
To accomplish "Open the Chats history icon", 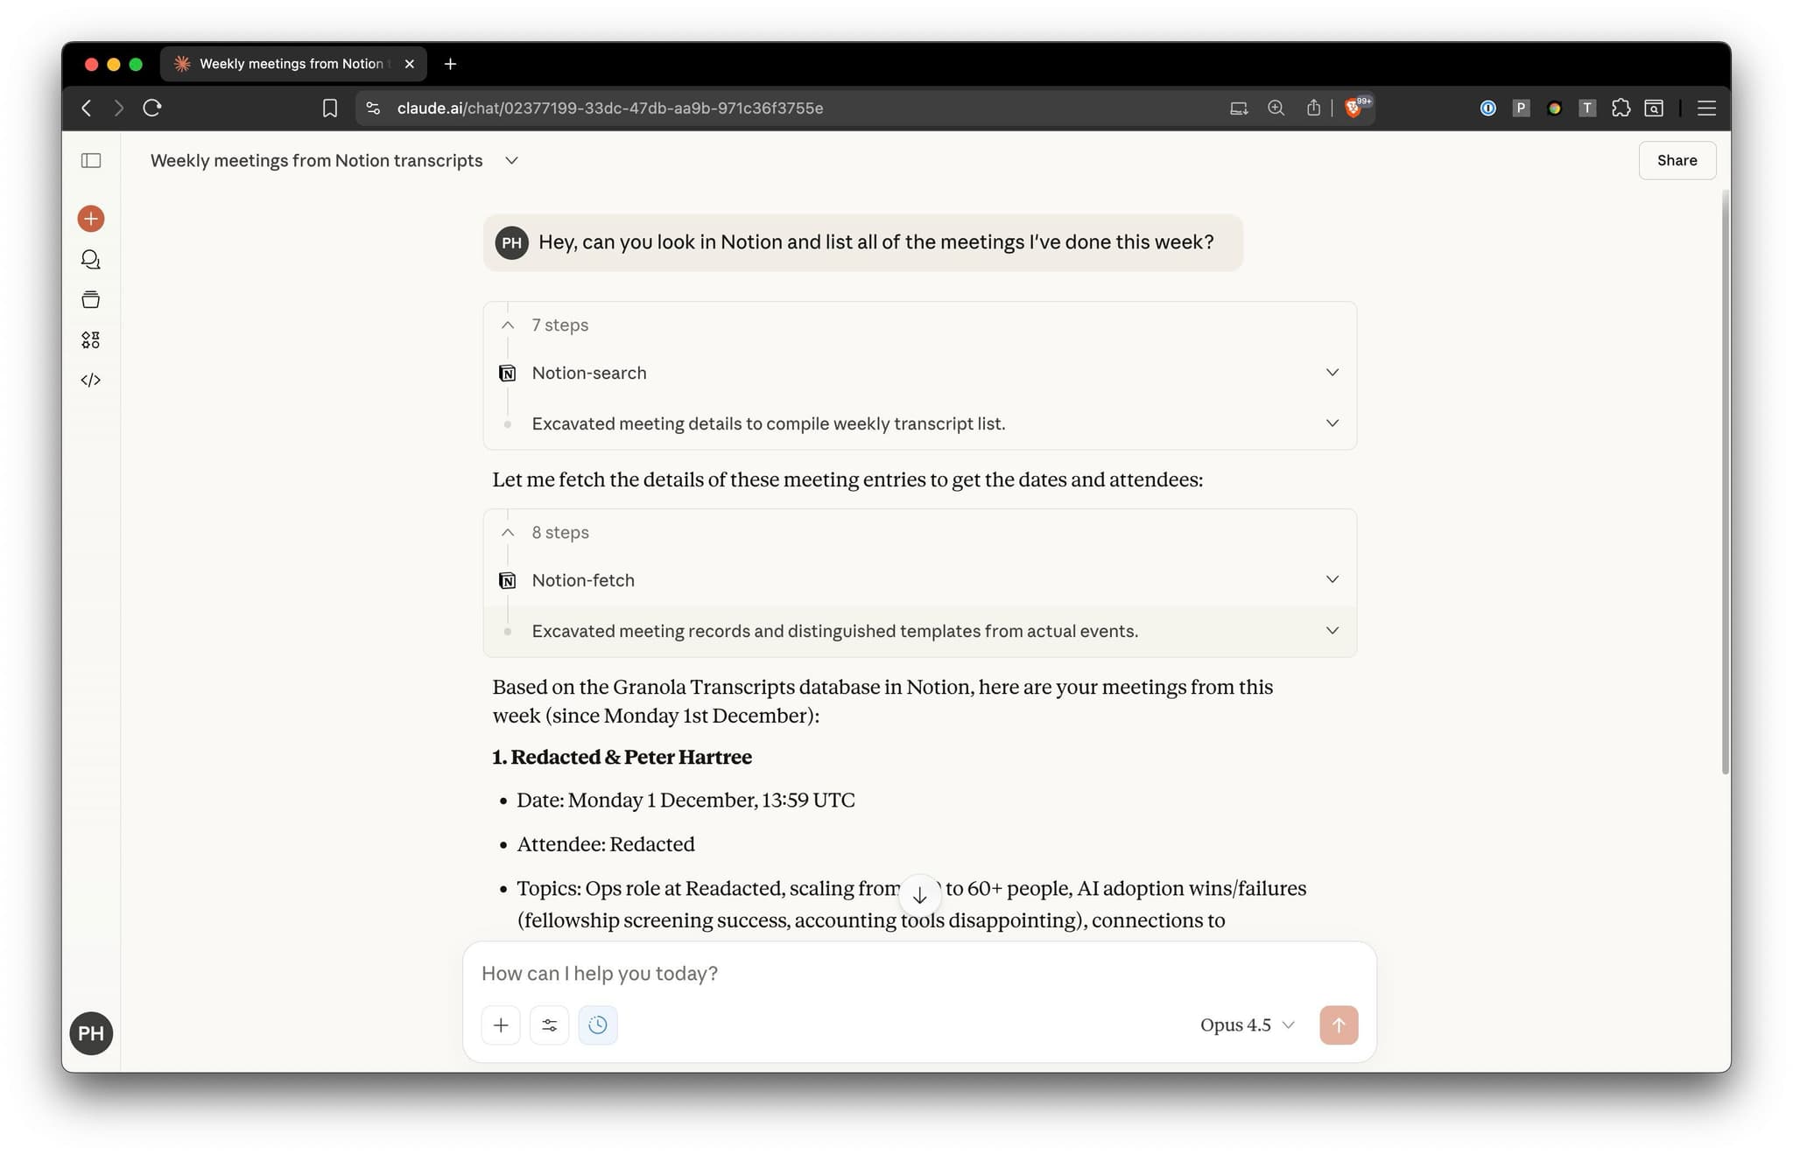I will pos(91,260).
